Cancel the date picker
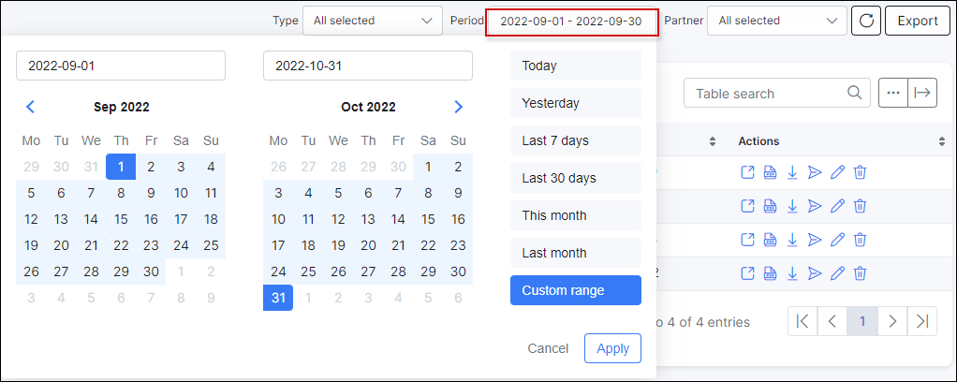Image resolution: width=957 pixels, height=382 pixels. (548, 348)
